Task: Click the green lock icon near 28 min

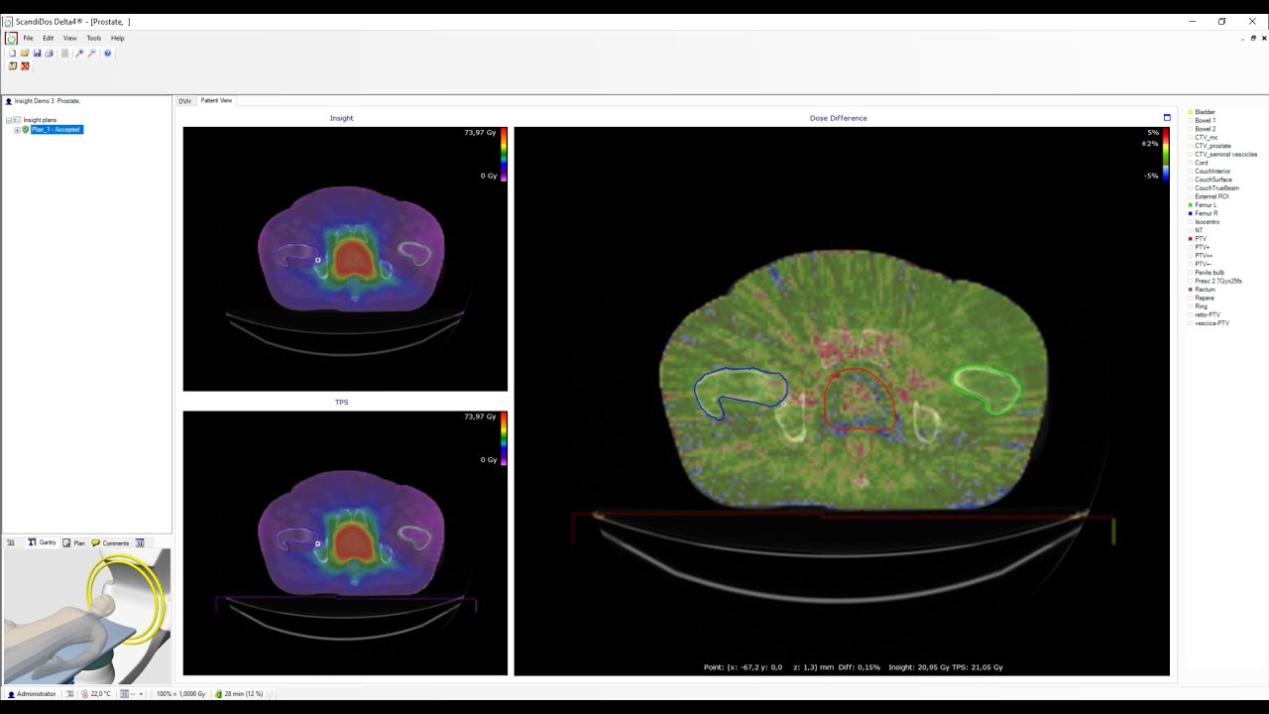Action: coord(218,694)
